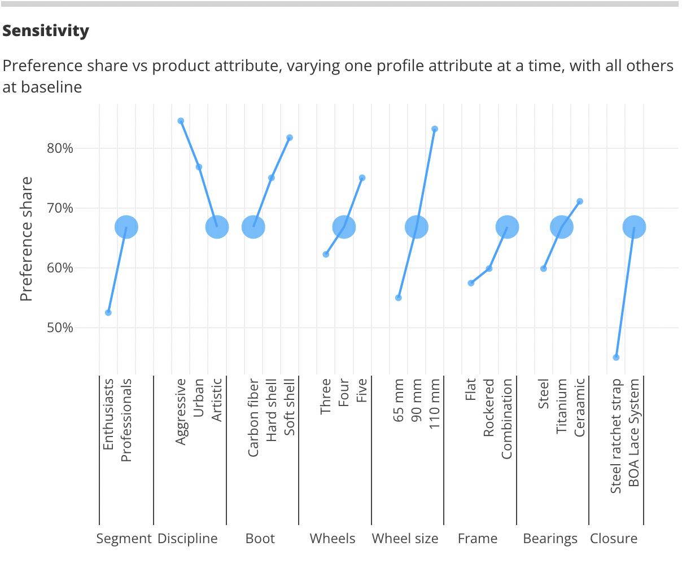The image size is (682, 564).
Task: Click the large Combination frame baseline marker
Action: click(x=507, y=227)
